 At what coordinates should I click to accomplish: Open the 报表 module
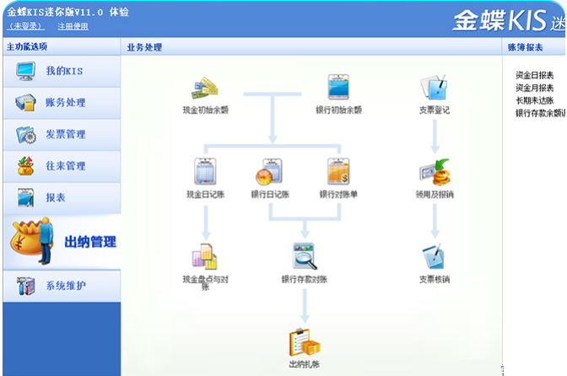62,198
